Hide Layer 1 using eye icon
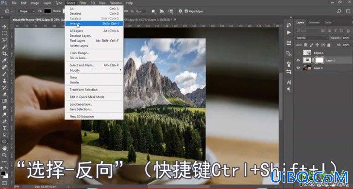Viewport: 353px width, 189px height. pyautogui.click(x=298, y=60)
